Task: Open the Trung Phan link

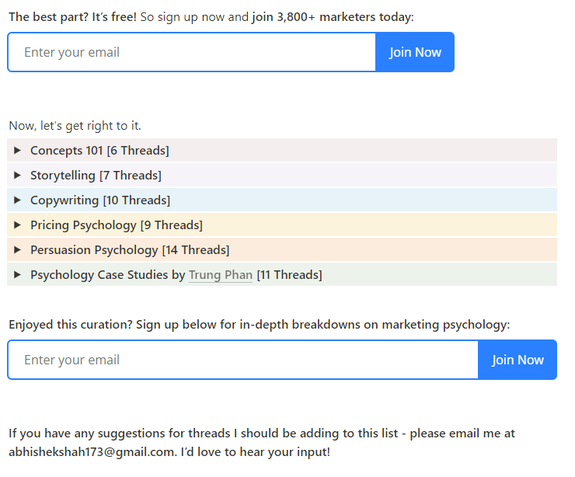Action: 220,275
